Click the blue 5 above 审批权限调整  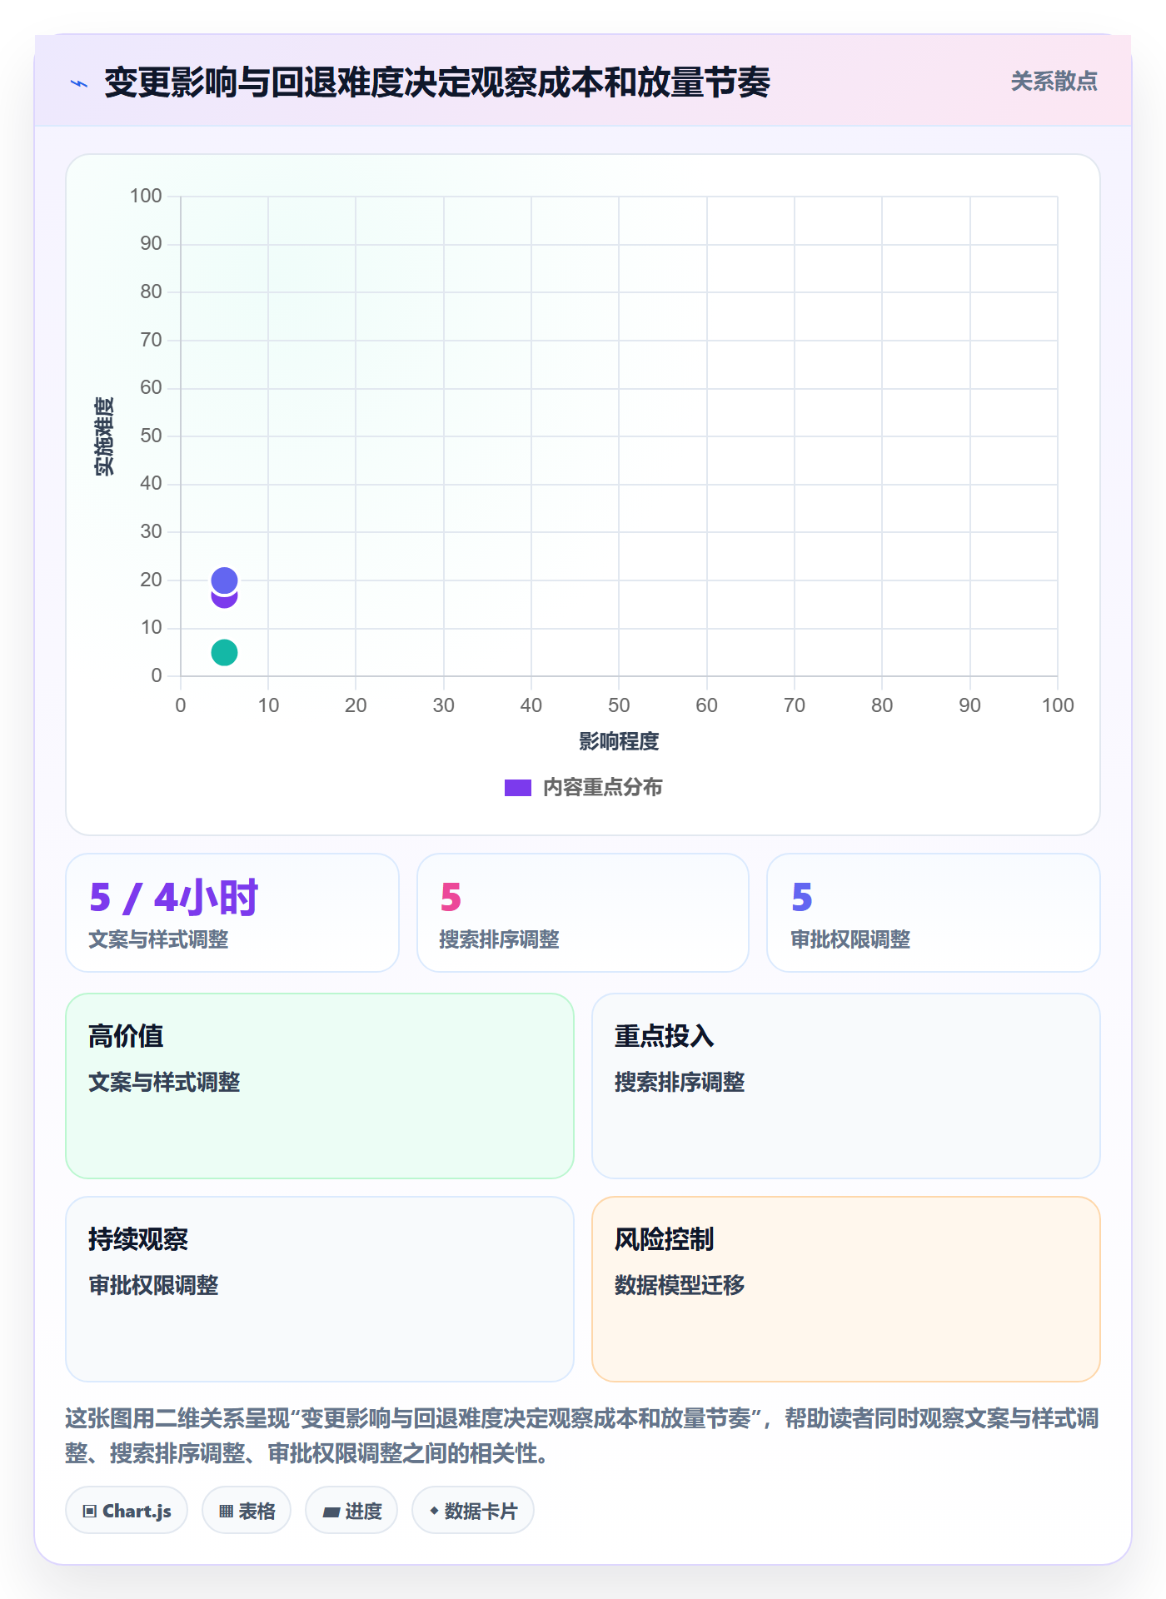(x=801, y=898)
